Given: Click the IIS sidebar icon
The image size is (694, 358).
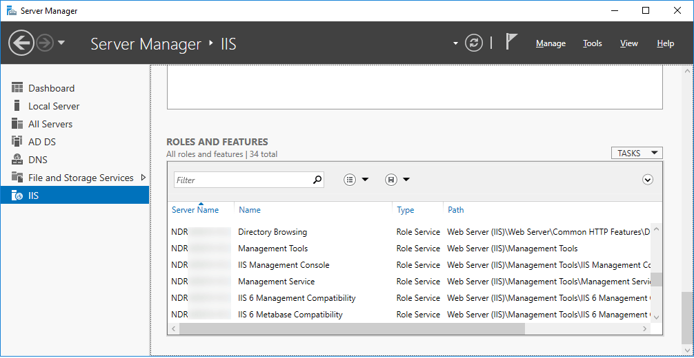Looking at the screenshot, I should 17,195.
